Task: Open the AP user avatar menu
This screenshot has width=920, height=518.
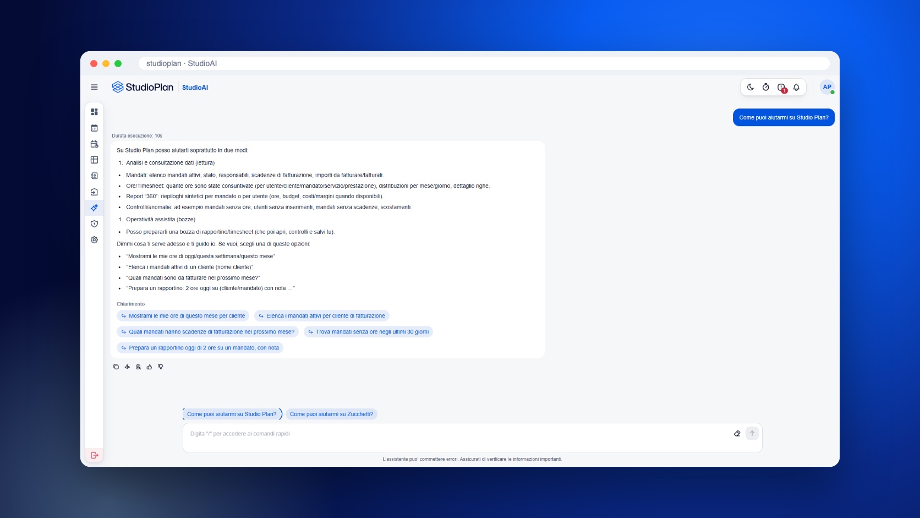Action: tap(827, 87)
